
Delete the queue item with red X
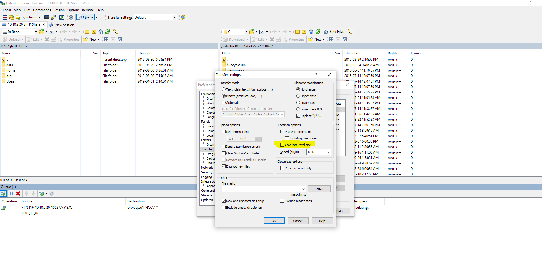click(18, 193)
